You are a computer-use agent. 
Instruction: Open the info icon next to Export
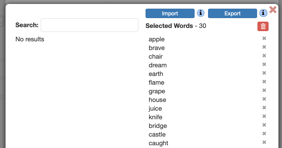263,13
